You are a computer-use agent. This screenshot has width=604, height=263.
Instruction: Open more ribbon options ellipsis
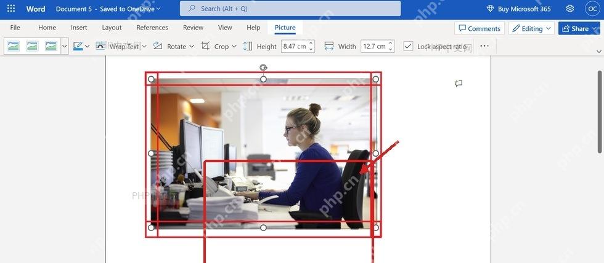[484, 46]
